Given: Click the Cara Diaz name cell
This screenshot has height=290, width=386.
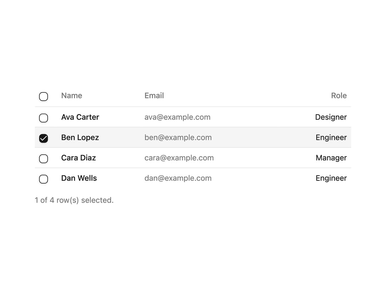Looking at the screenshot, I should (79, 158).
